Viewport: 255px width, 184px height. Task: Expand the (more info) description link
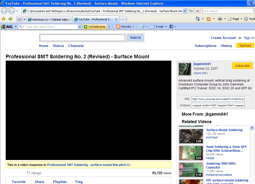point(201,73)
